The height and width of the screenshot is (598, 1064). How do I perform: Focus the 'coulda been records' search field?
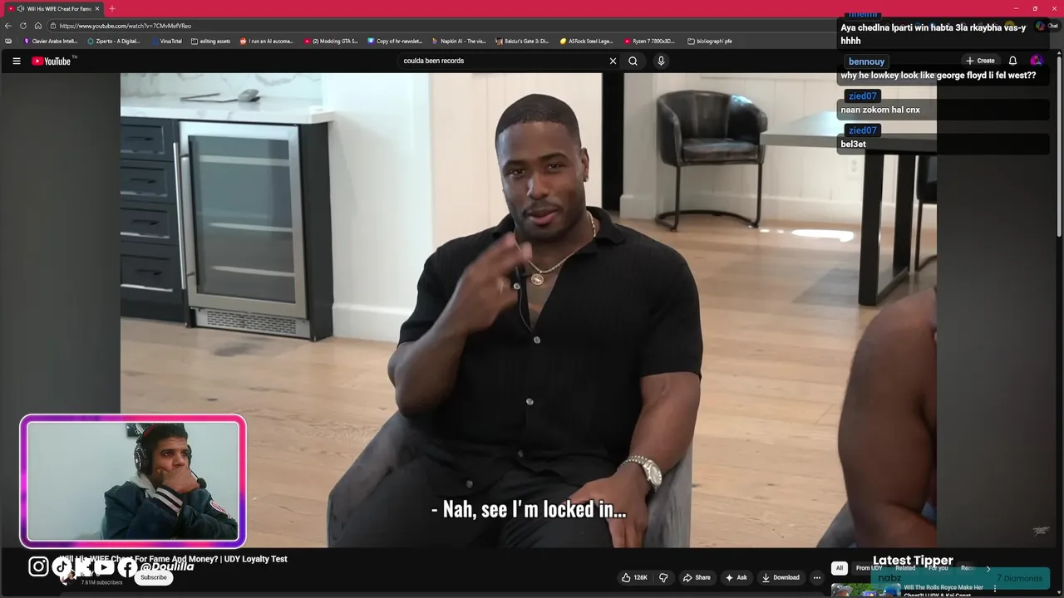(x=503, y=61)
